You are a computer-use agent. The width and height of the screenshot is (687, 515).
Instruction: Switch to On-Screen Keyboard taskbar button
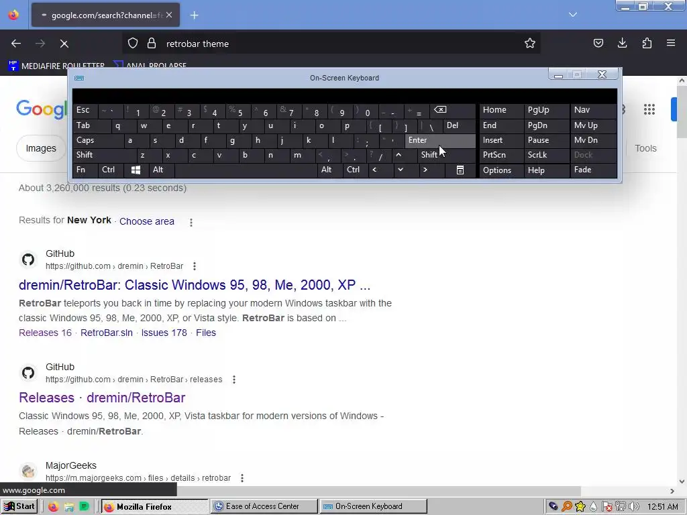coord(373,506)
